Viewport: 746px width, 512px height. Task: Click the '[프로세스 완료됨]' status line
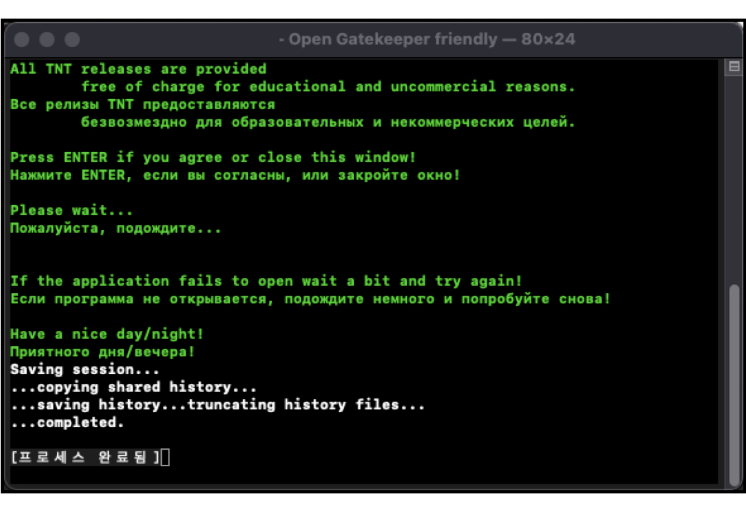point(85,457)
